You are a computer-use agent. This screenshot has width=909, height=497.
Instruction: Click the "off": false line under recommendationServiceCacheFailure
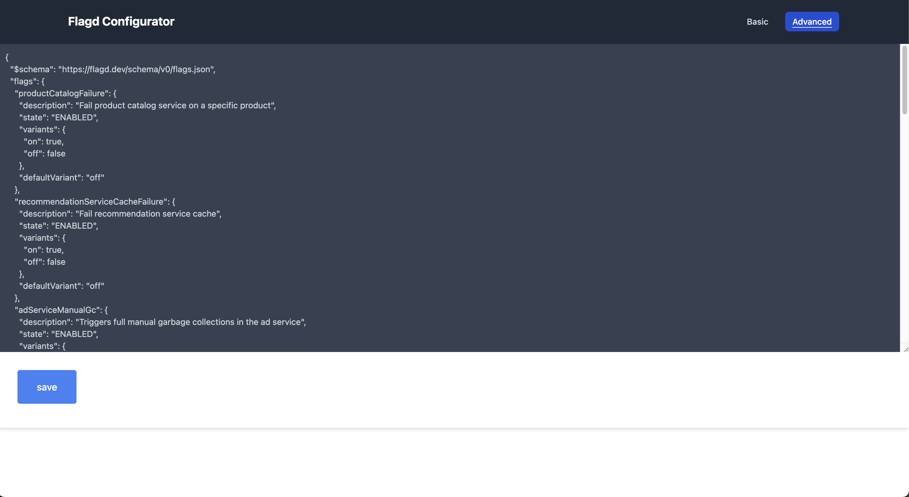tap(45, 262)
